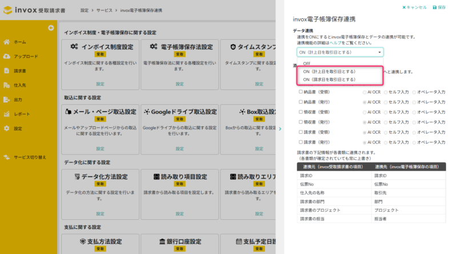Screen dimensions: 457x254
Task: Open ホーム in the sidebar
Action: (x=20, y=42)
